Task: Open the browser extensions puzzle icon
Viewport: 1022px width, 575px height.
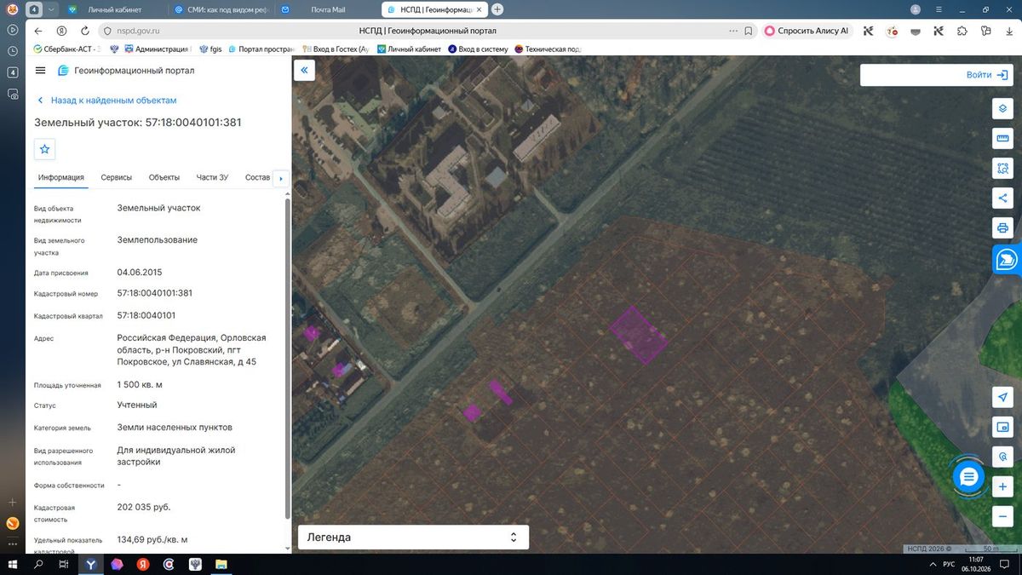Action: click(962, 31)
